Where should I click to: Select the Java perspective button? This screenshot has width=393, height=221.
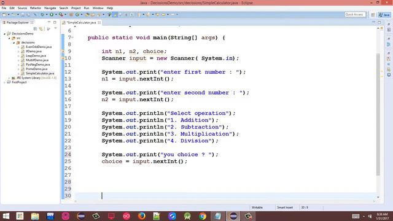coord(384,15)
